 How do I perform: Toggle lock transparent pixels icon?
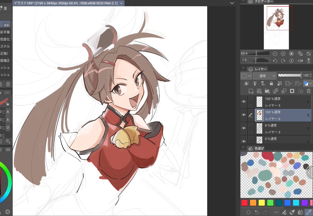280,83
